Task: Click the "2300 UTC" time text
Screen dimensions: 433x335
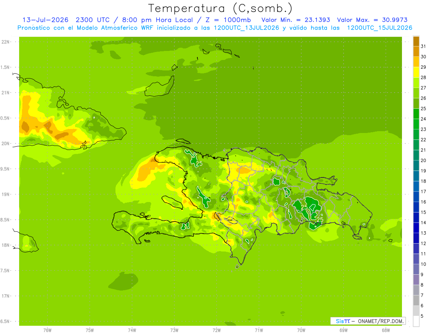Action: click(93, 20)
